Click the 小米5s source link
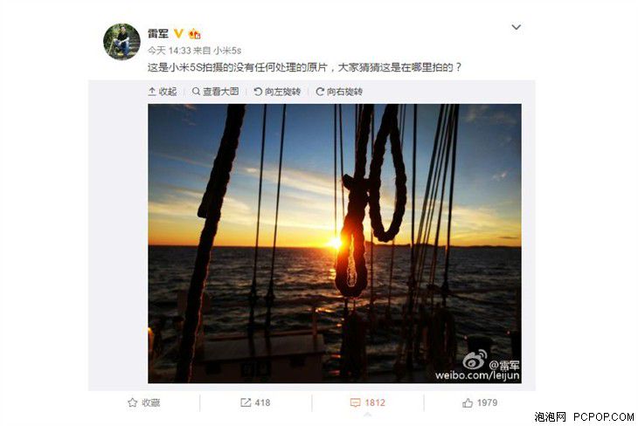Image resolution: width=638 pixels, height=426 pixels. tap(227, 51)
